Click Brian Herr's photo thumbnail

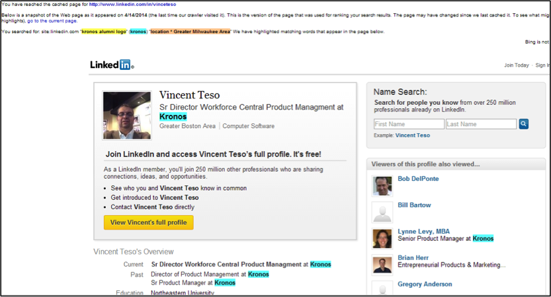(x=382, y=265)
